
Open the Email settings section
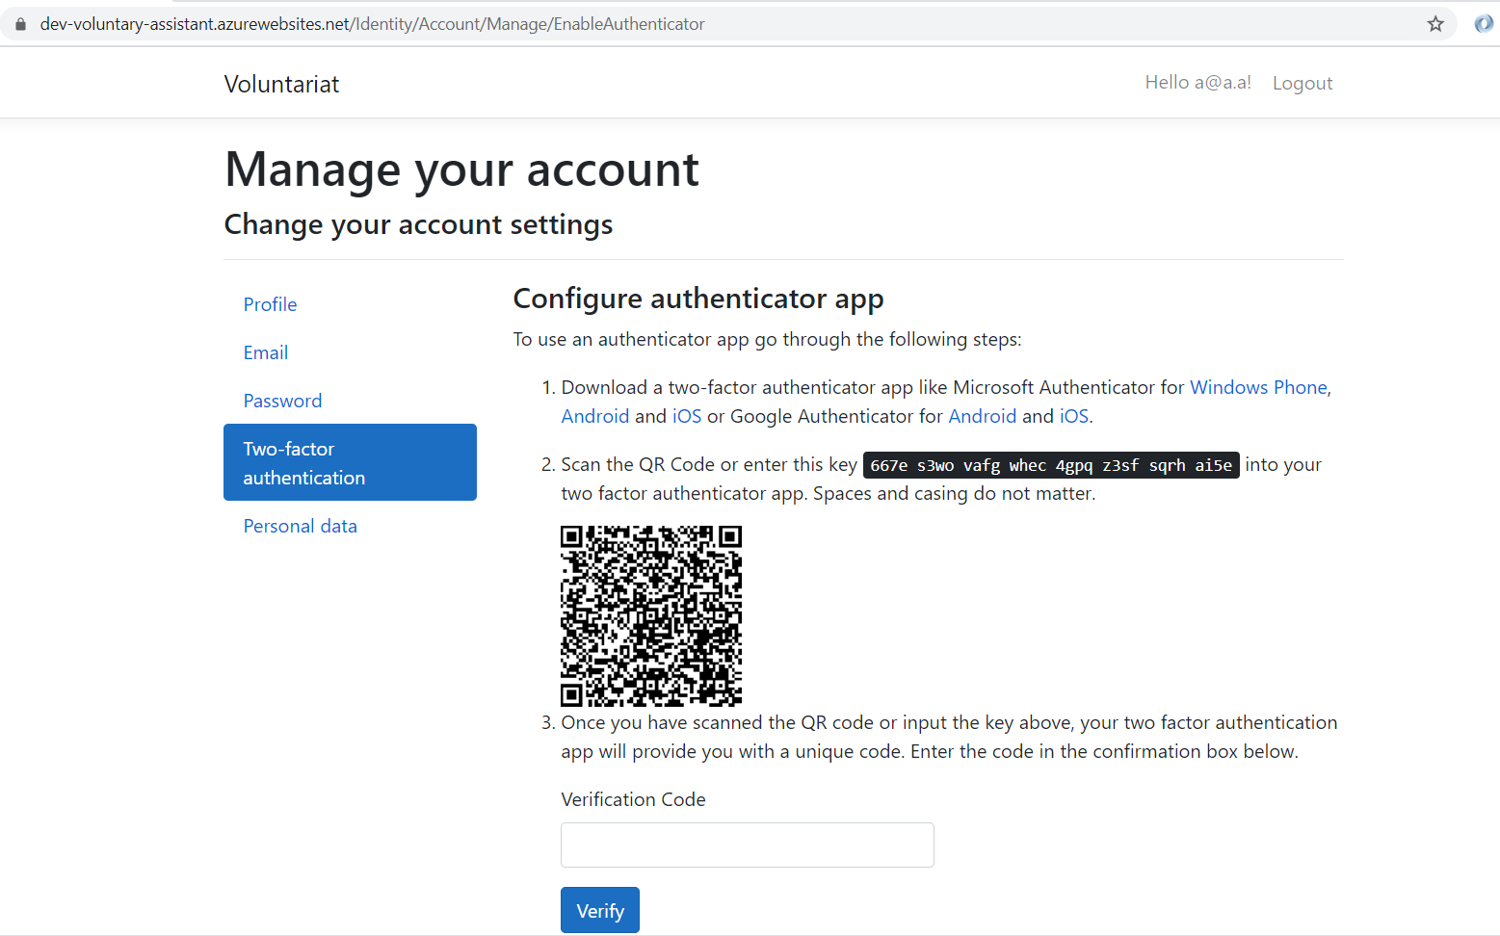click(x=266, y=352)
